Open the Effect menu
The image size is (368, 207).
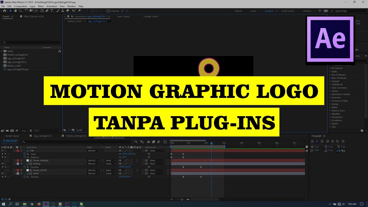(x=41, y=6)
